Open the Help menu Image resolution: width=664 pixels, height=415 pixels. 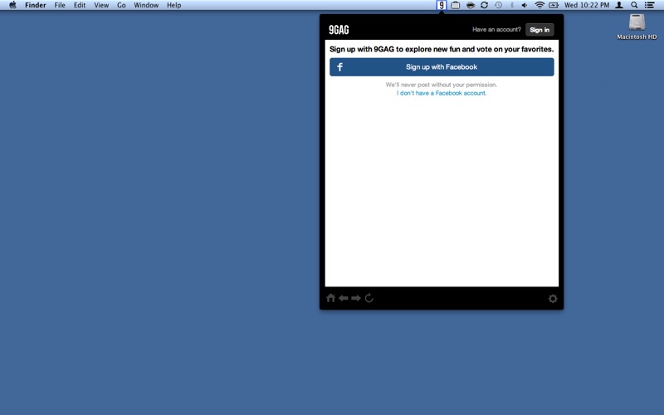click(173, 5)
